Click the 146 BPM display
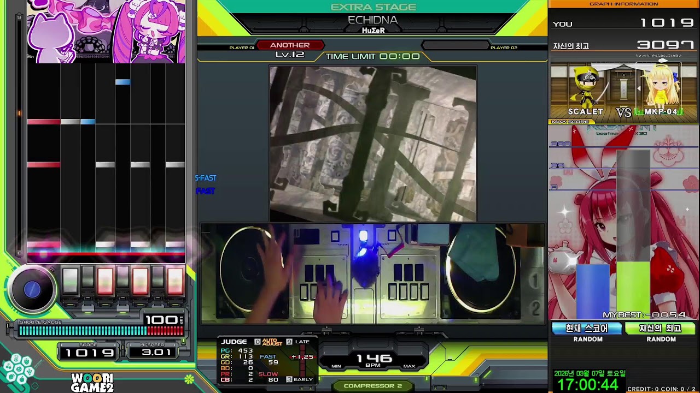Image resolution: width=700 pixels, height=393 pixels. pos(374,359)
